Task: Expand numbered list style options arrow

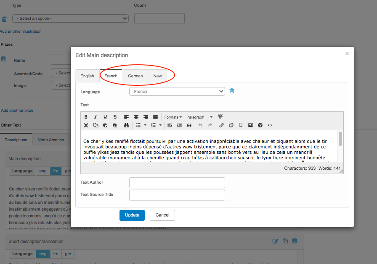Action: click(x=160, y=125)
